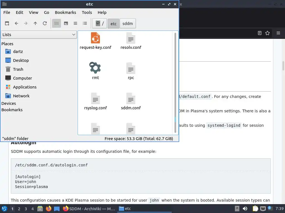Image resolution: width=285 pixels, height=213 pixels.
Task: Click the panel clock showing 7:39
Action: point(279,209)
